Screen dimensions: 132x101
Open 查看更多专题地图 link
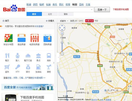click(25, 78)
